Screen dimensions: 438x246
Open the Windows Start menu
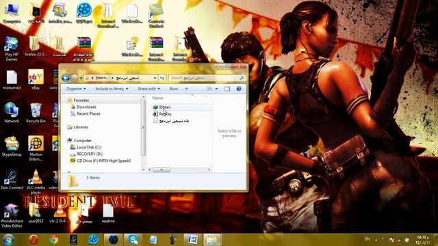click(x=8, y=240)
